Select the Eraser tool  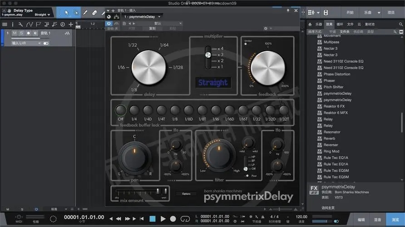94,12
